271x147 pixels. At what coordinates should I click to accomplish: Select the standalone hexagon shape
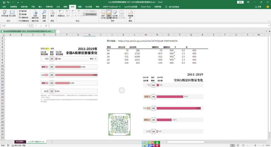click(x=122, y=90)
